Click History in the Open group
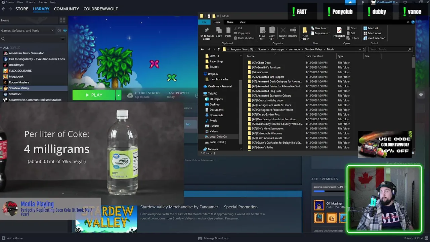 click(353, 38)
